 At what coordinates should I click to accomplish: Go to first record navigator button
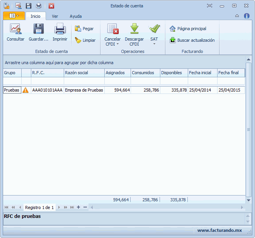coord(7,207)
